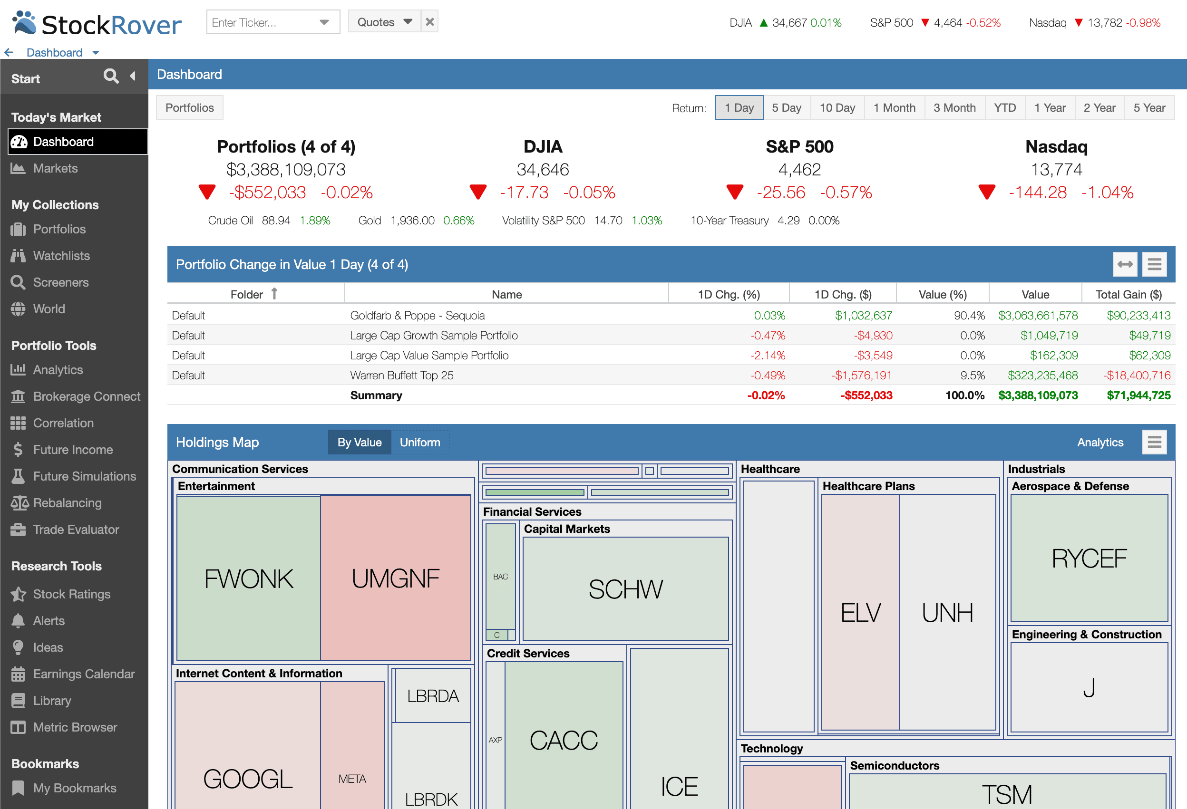This screenshot has width=1187, height=809.
Task: Click the FWONK green tile in Holdings Map
Action: click(x=249, y=578)
